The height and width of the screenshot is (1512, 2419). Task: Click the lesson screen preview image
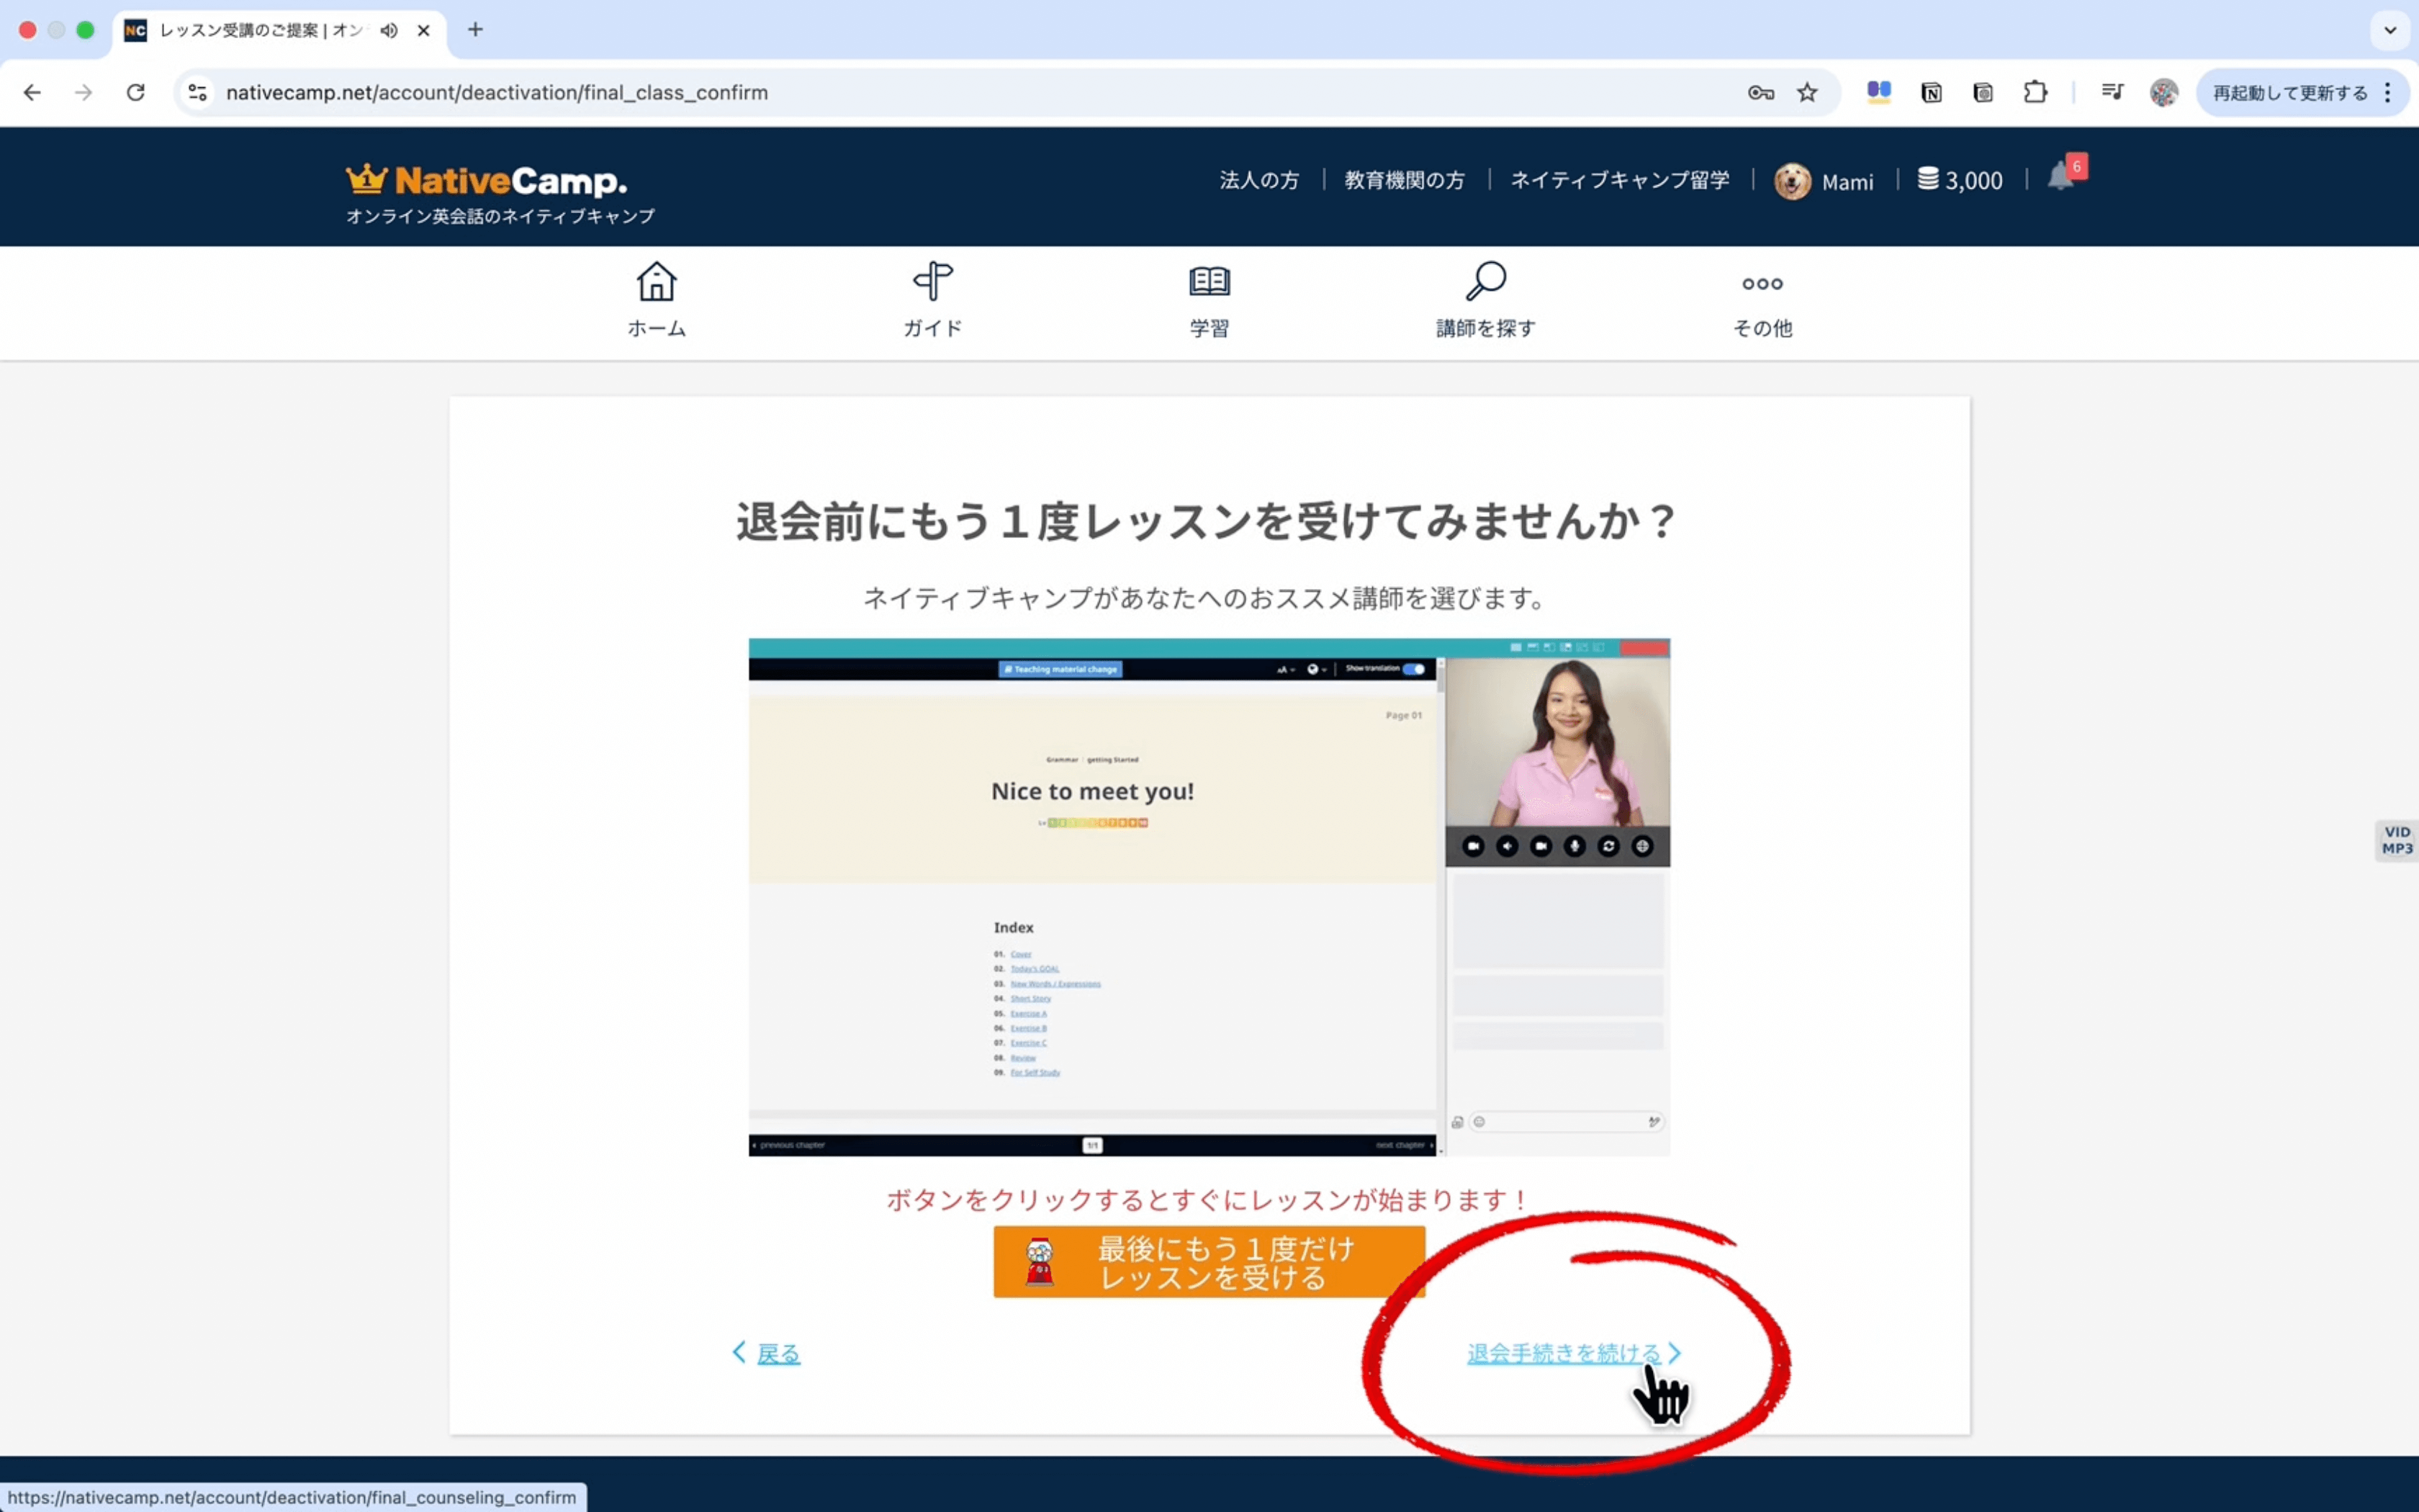tap(1209, 897)
